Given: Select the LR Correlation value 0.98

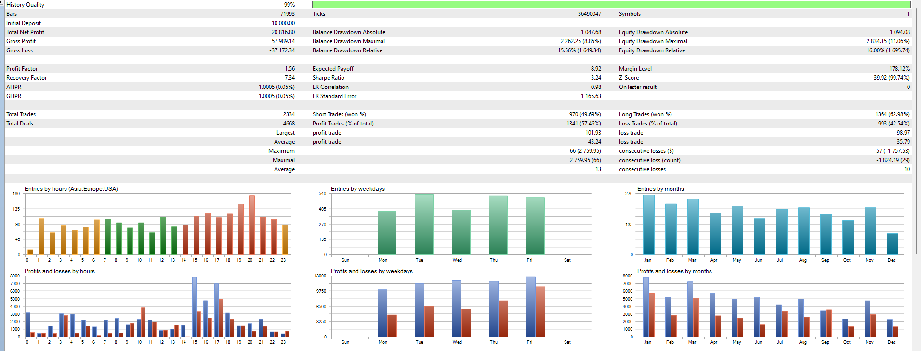Looking at the screenshot, I should coord(596,87).
